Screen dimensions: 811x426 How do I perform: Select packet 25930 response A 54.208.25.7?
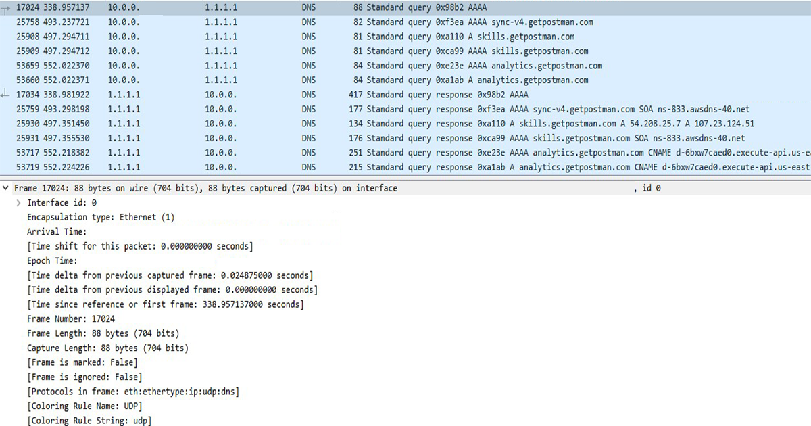tap(405, 124)
